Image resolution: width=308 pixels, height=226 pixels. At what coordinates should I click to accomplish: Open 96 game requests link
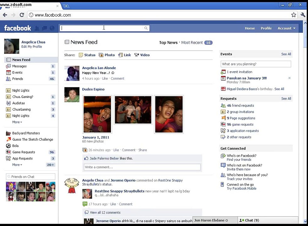click(240, 124)
